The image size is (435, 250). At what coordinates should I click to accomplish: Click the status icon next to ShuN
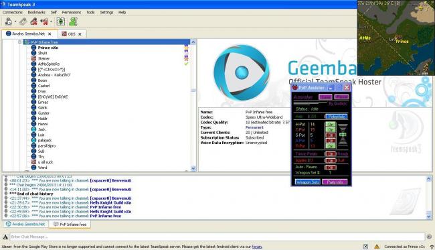tap(33, 53)
